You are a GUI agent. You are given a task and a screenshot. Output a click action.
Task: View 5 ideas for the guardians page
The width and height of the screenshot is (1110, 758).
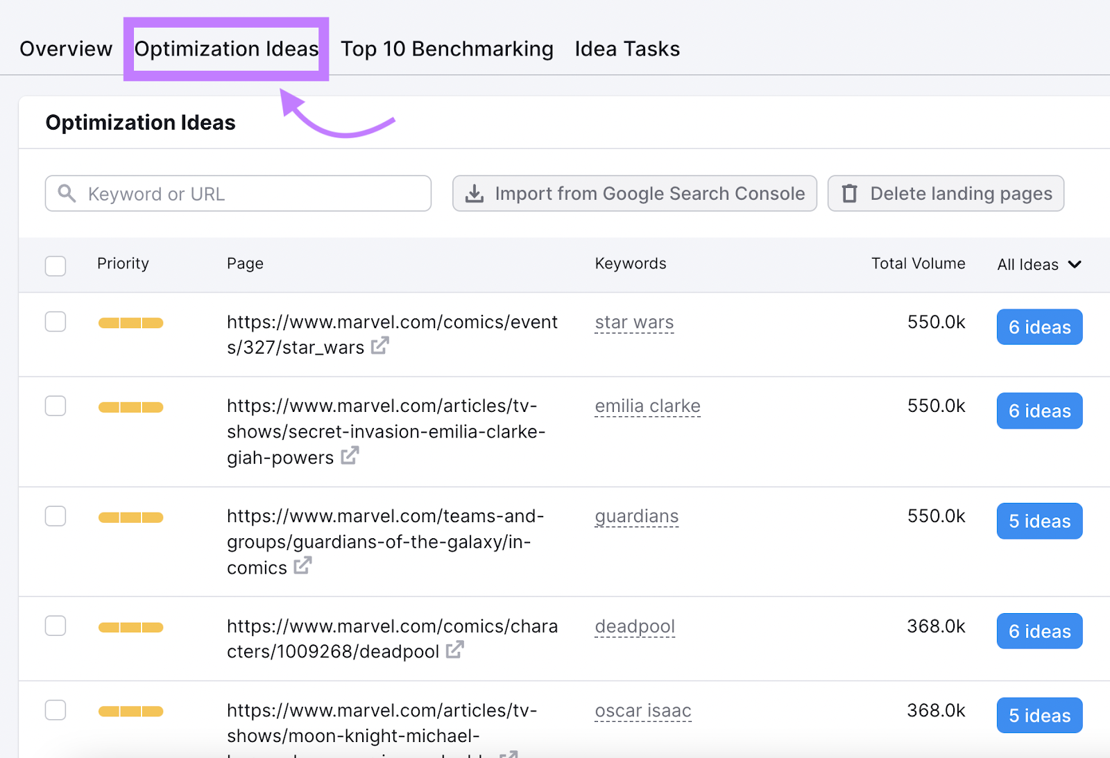point(1039,521)
